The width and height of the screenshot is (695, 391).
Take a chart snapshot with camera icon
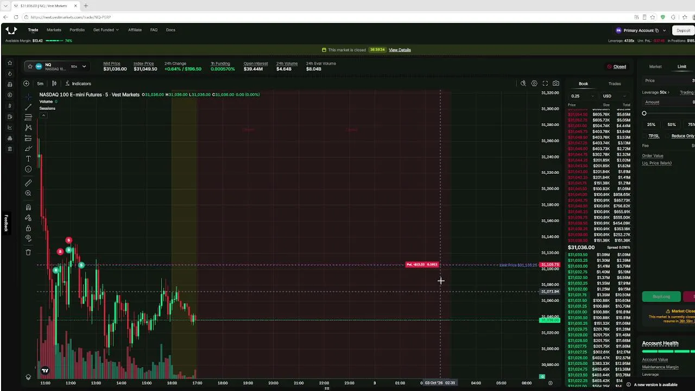[x=556, y=84]
